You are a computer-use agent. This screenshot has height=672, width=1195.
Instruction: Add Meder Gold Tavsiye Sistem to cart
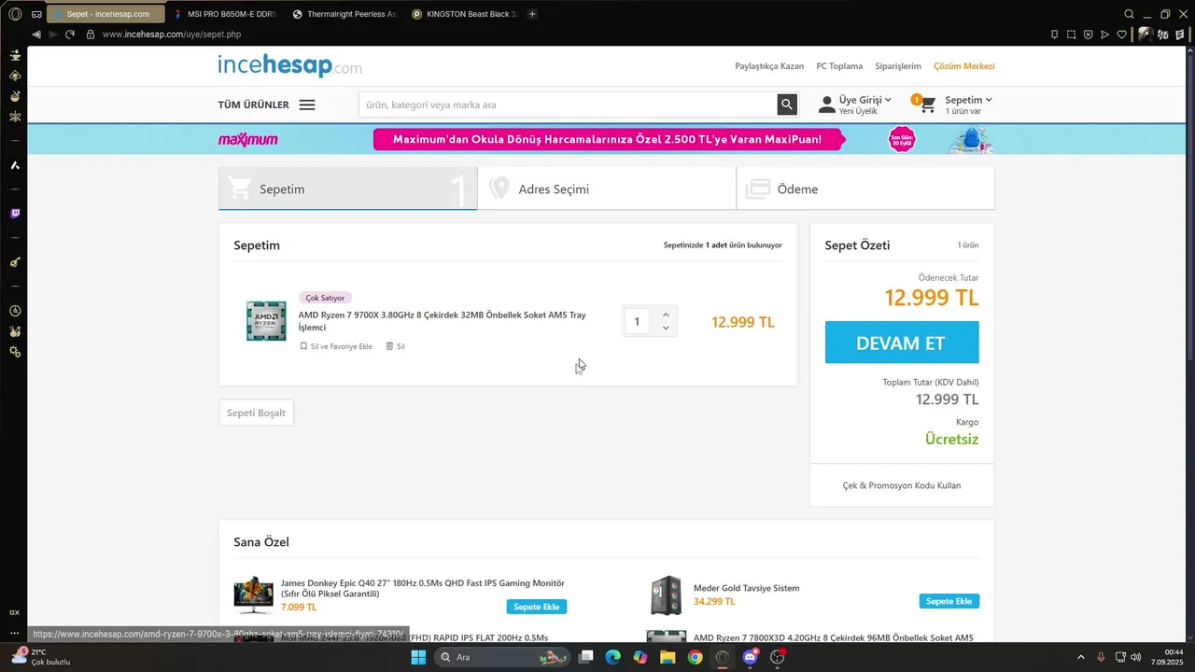point(949,601)
